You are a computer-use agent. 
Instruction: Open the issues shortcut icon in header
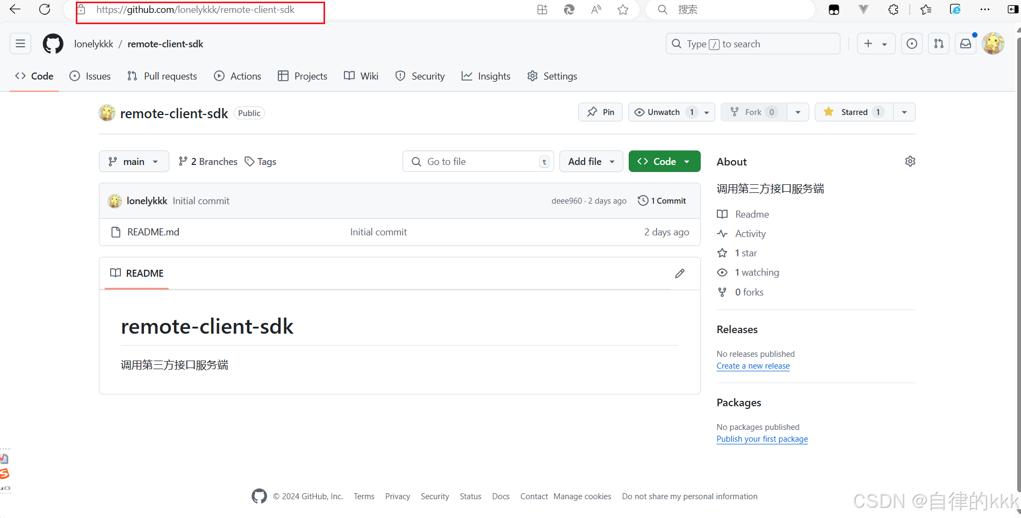coord(912,44)
